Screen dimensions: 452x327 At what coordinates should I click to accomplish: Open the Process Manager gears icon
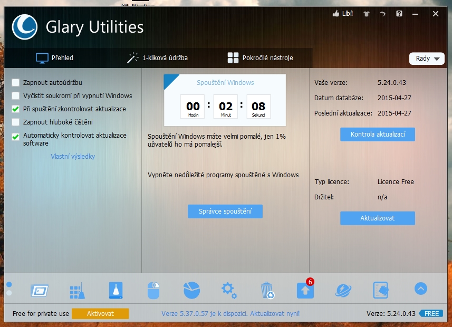pos(229,291)
